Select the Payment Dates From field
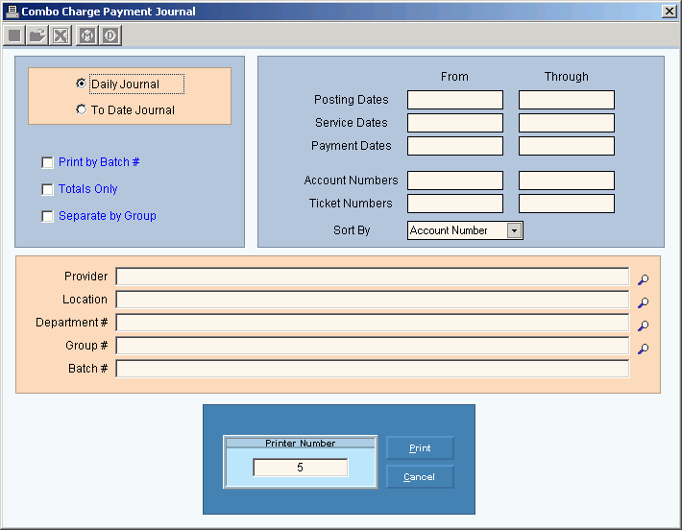This screenshot has width=682, height=530. (455, 146)
